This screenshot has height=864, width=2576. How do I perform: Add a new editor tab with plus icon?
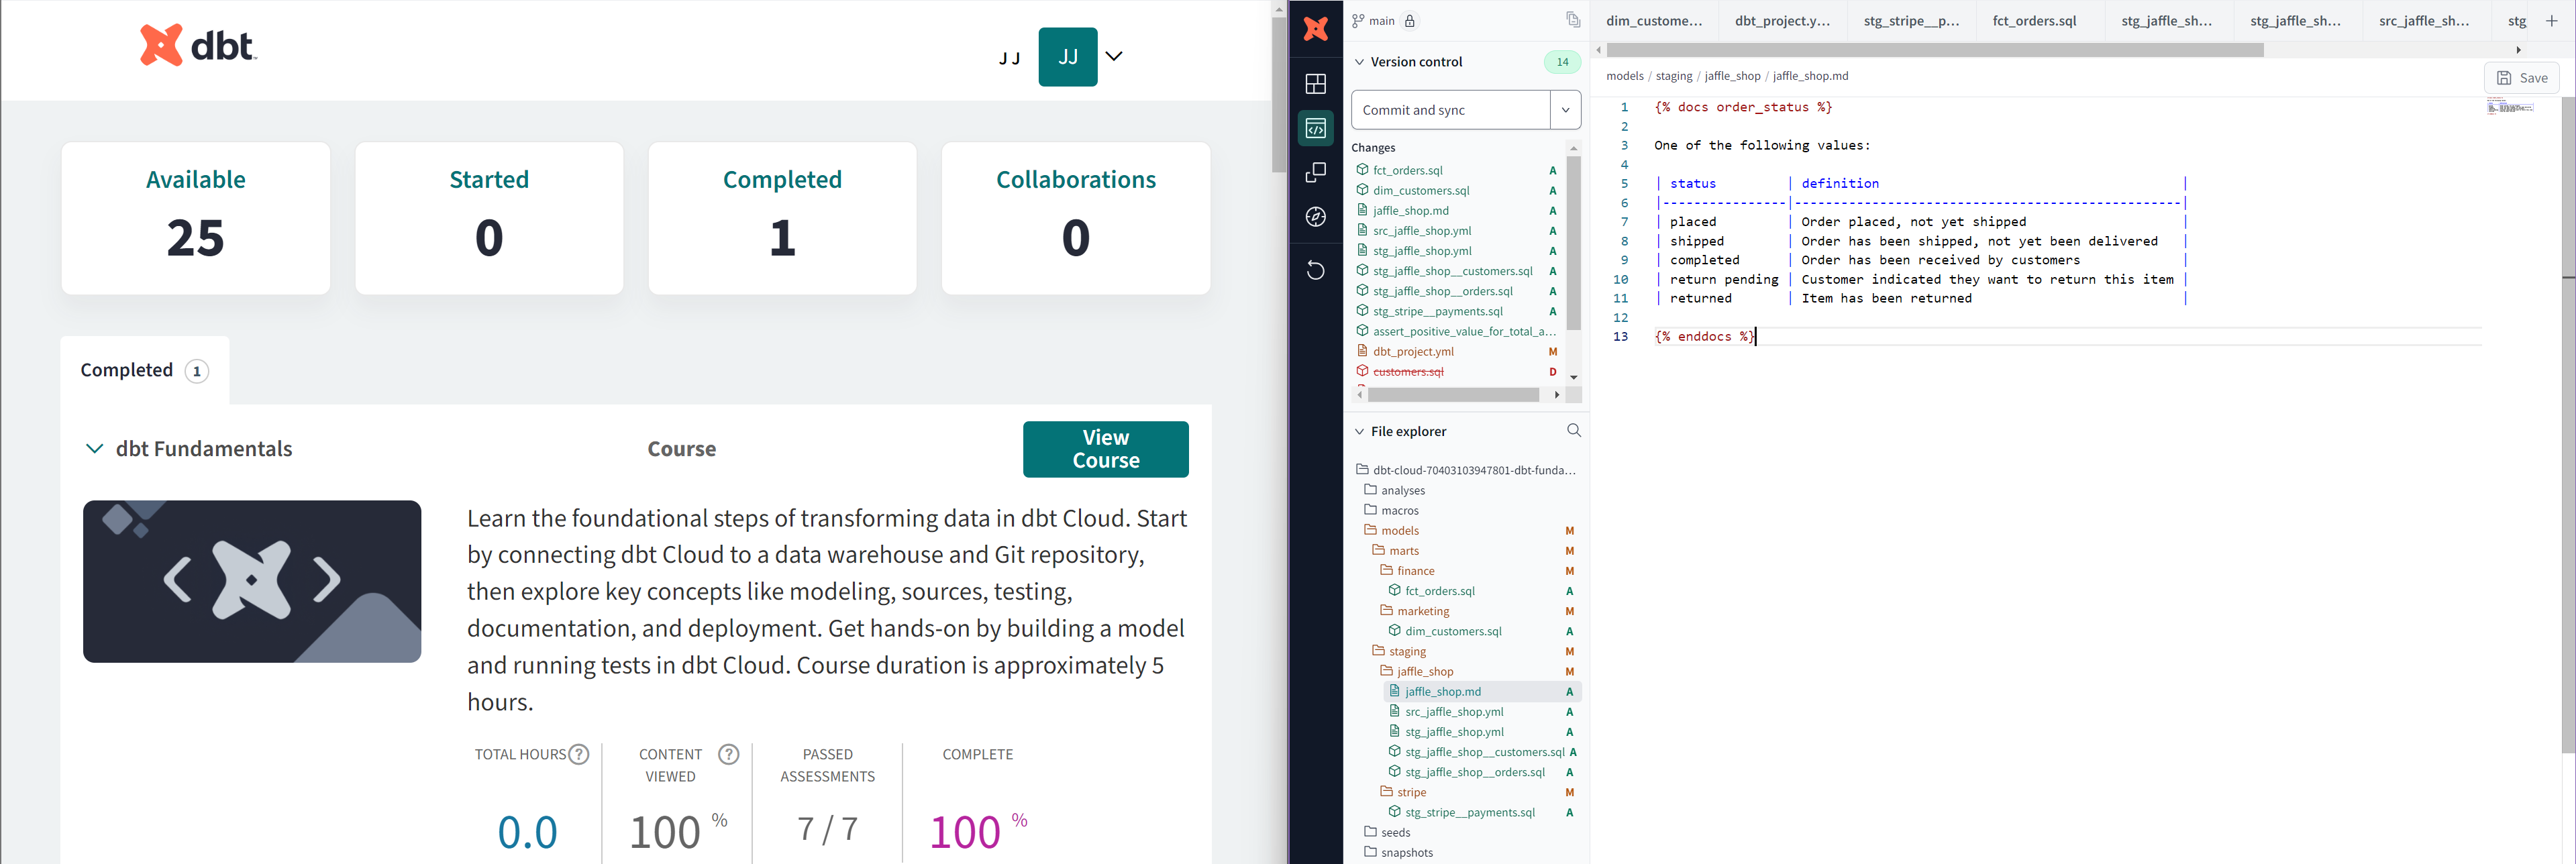[2551, 21]
